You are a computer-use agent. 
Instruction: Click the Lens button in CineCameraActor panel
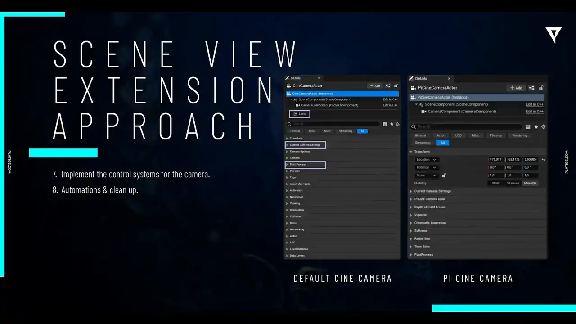[x=300, y=114]
